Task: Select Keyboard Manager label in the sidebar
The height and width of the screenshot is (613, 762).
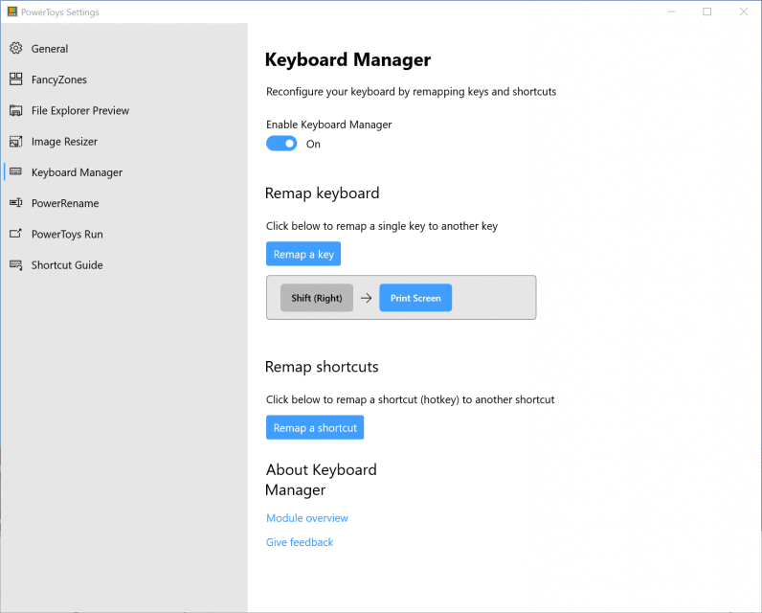Action: 77,172
